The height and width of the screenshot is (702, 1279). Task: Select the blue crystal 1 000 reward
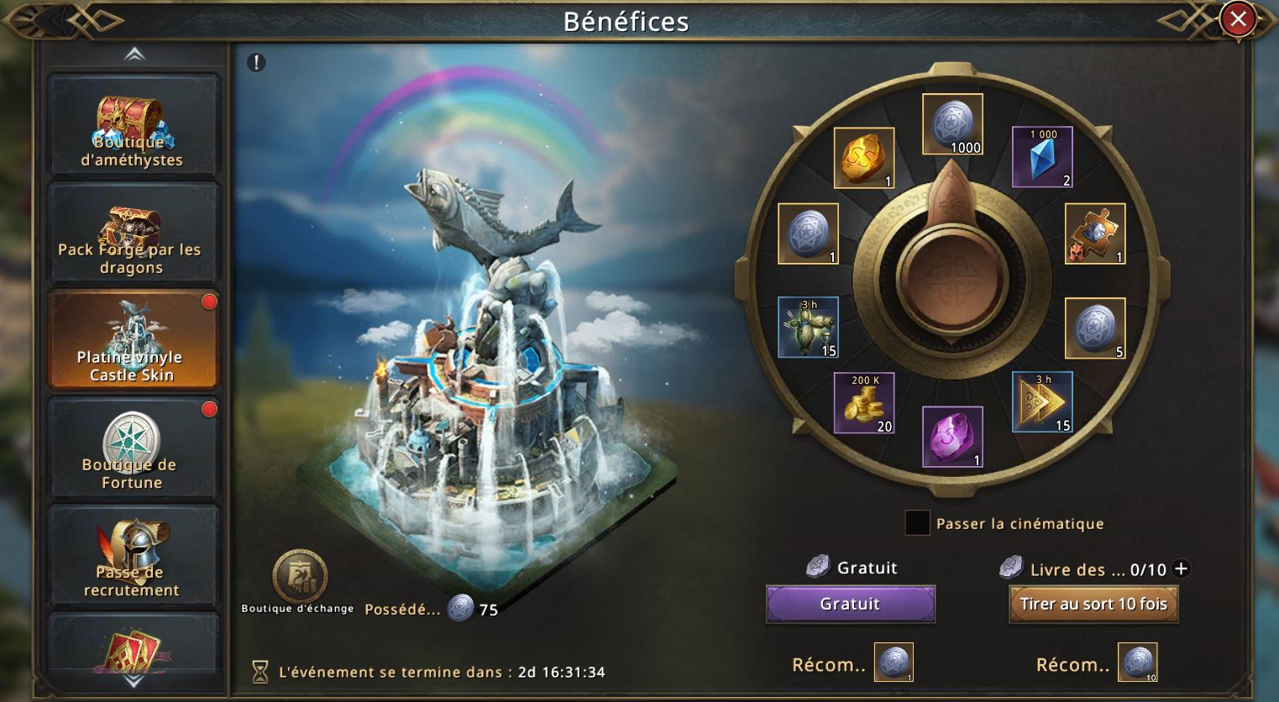click(1042, 157)
